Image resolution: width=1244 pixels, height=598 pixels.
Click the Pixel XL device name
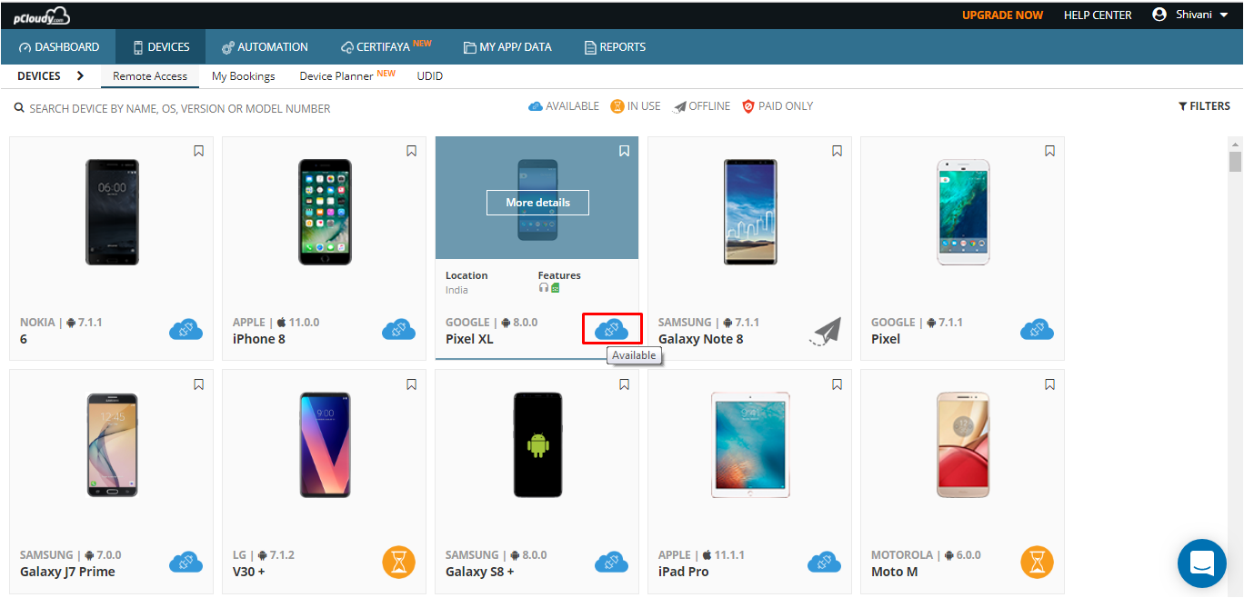tap(469, 339)
